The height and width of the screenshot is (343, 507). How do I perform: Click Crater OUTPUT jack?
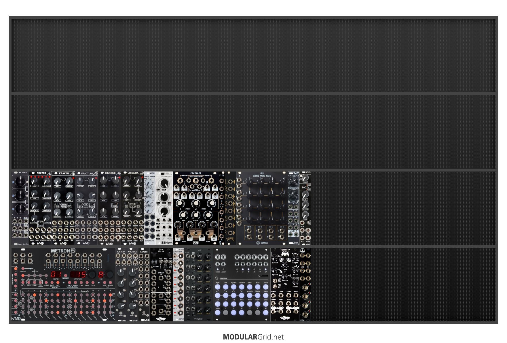[x=49, y=237]
